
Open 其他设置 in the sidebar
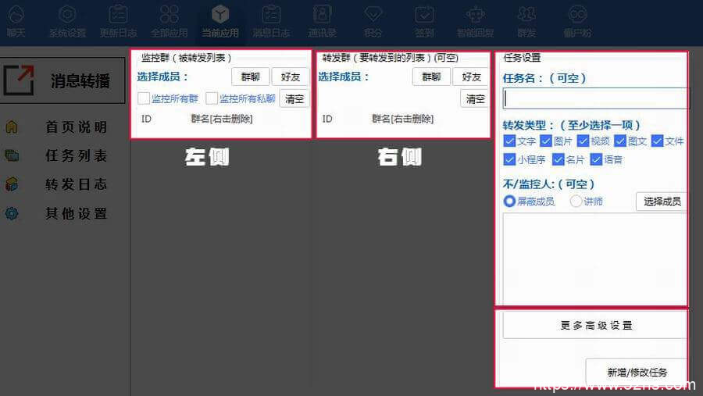(76, 214)
